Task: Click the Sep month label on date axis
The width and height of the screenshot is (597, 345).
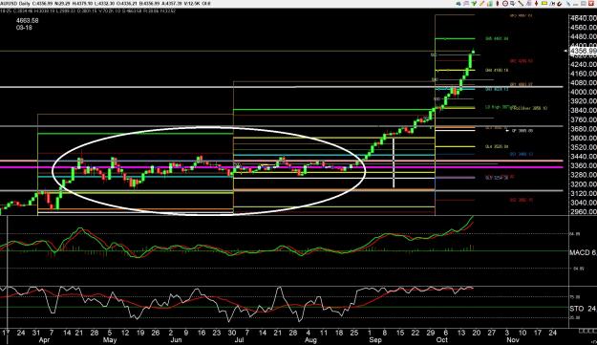Action: (375, 339)
